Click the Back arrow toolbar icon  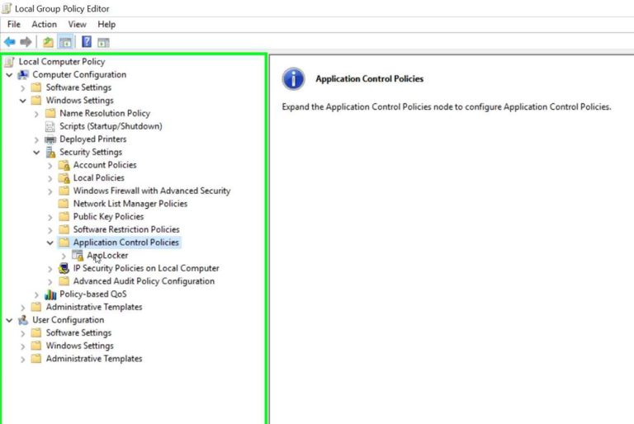click(x=10, y=42)
